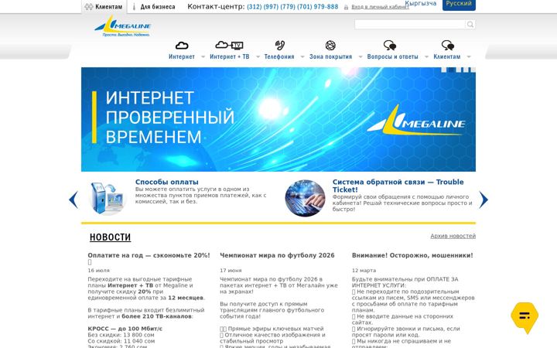Image resolution: width=557 pixels, height=348 pixels.
Task: Open the news item Чемпионат мира по футболу 2026
Action: (x=277, y=255)
